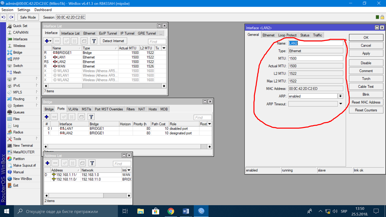Click the MTU input field

[316, 58]
